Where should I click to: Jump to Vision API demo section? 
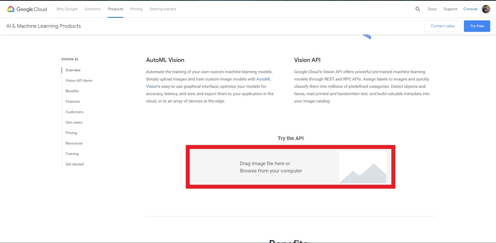pos(79,81)
